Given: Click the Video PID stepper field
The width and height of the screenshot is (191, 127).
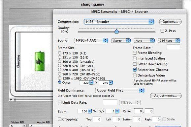Looking at the screenshot, I should click(17, 126).
